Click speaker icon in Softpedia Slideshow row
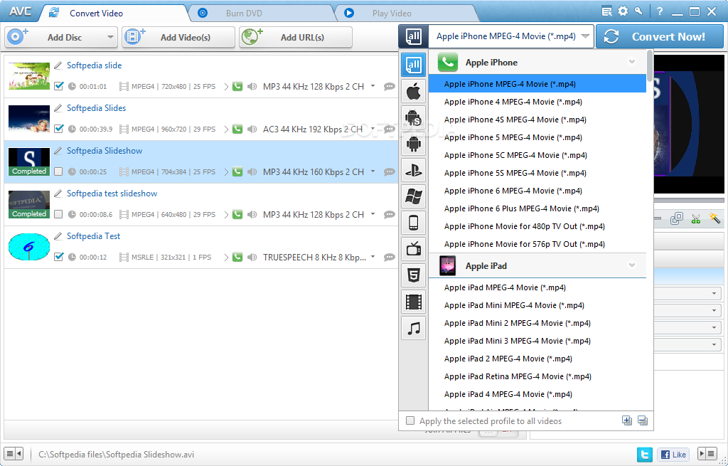This screenshot has width=728, height=466. (252, 172)
